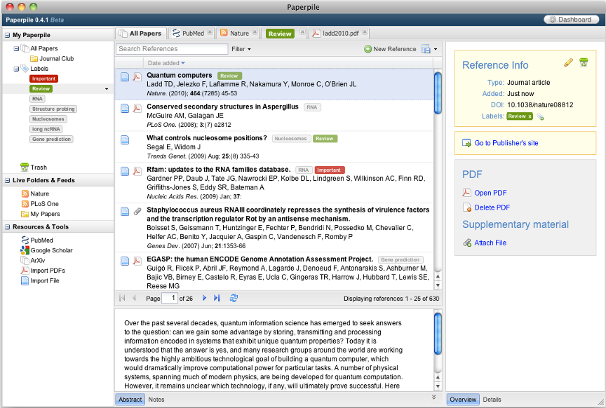Click the trash icon in Reference Info panel
Screen dimensions: 606x408
click(x=583, y=63)
